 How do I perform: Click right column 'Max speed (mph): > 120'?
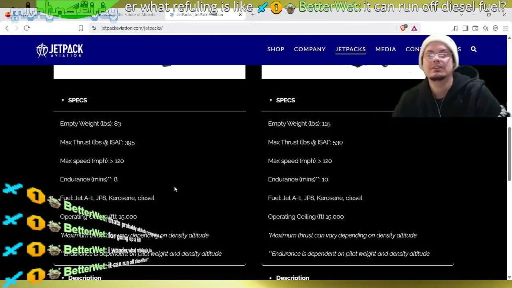pyautogui.click(x=300, y=161)
